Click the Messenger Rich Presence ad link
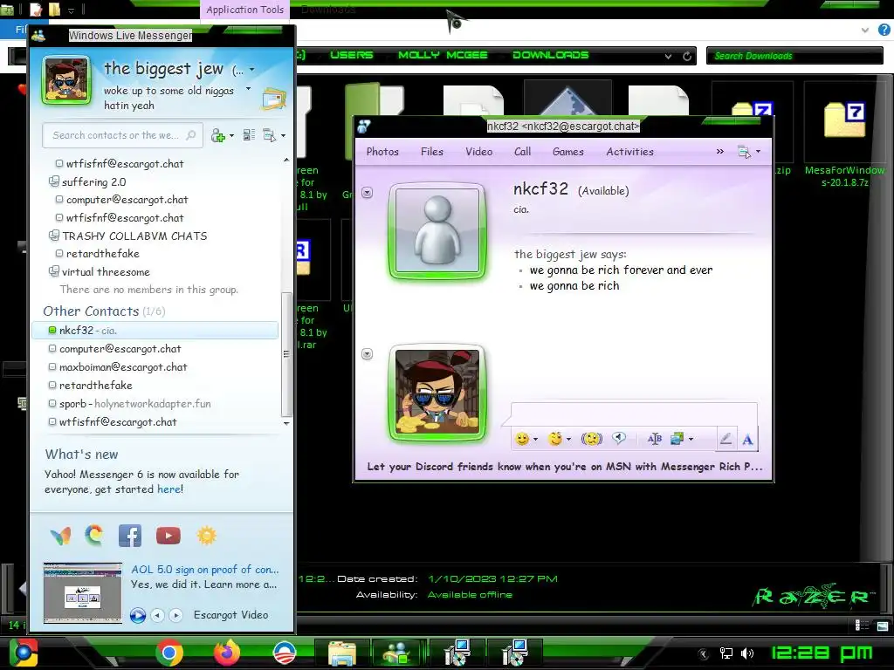Screen dimensions: 894x670 pos(565,467)
